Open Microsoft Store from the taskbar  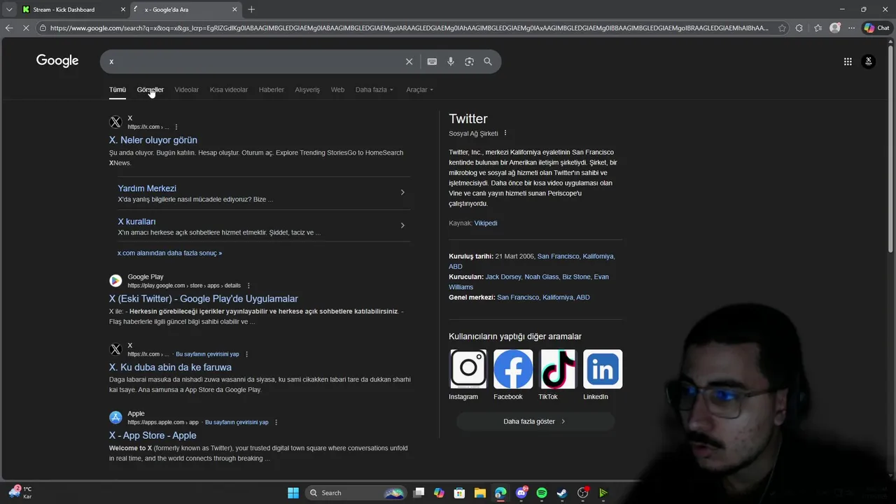point(459,493)
